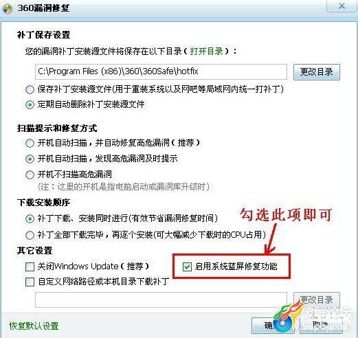Screen dimensions: 358x338
Task: Confirm settings with 确定 button
Action: (273, 325)
